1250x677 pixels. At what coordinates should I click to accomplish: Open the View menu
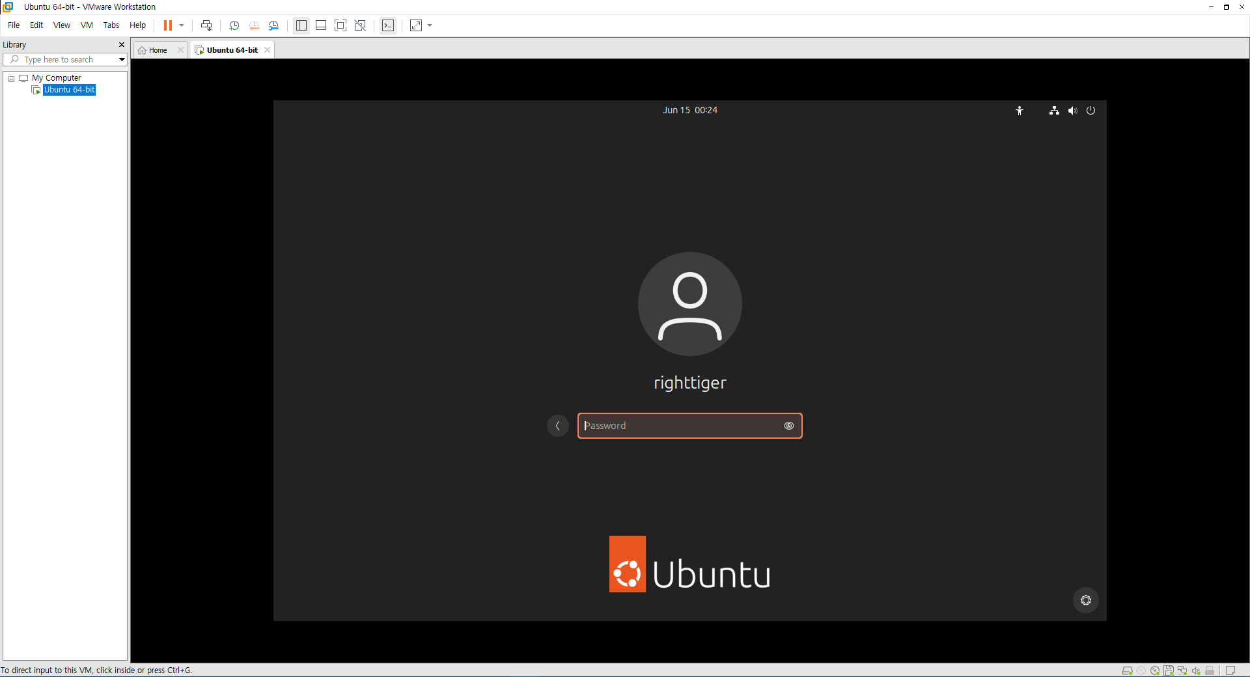click(x=62, y=25)
